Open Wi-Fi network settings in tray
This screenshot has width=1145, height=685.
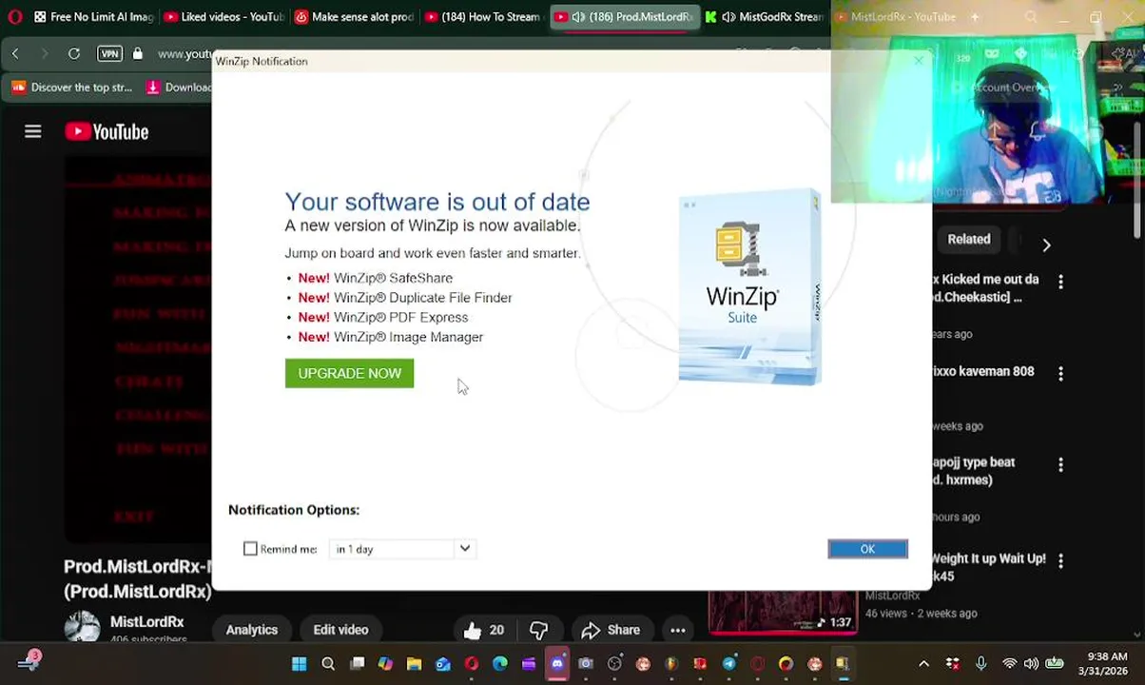pos(1009,664)
